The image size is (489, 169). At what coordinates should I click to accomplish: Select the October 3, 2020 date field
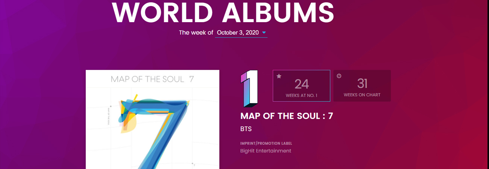pos(238,33)
